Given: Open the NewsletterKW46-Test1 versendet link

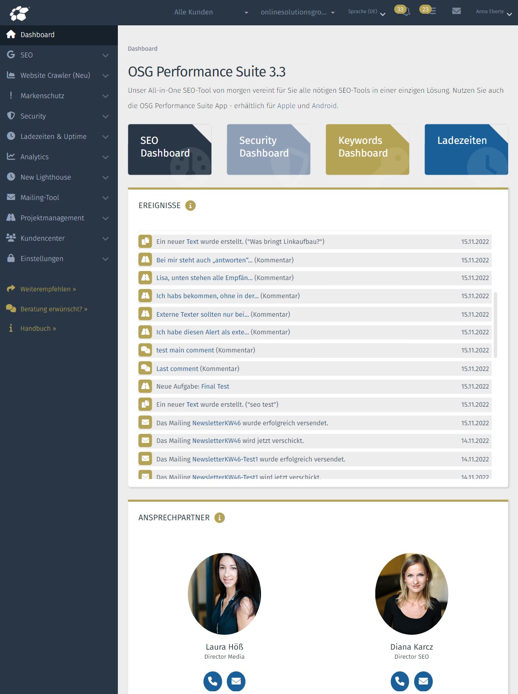Looking at the screenshot, I should coord(225,459).
